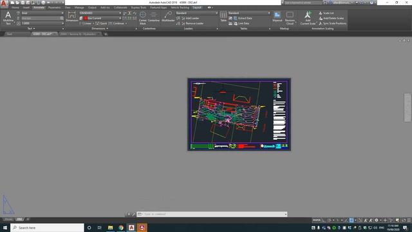This screenshot has width=412, height=232.
Task: Toggle the highlighted object snap button
Action: 351,220
